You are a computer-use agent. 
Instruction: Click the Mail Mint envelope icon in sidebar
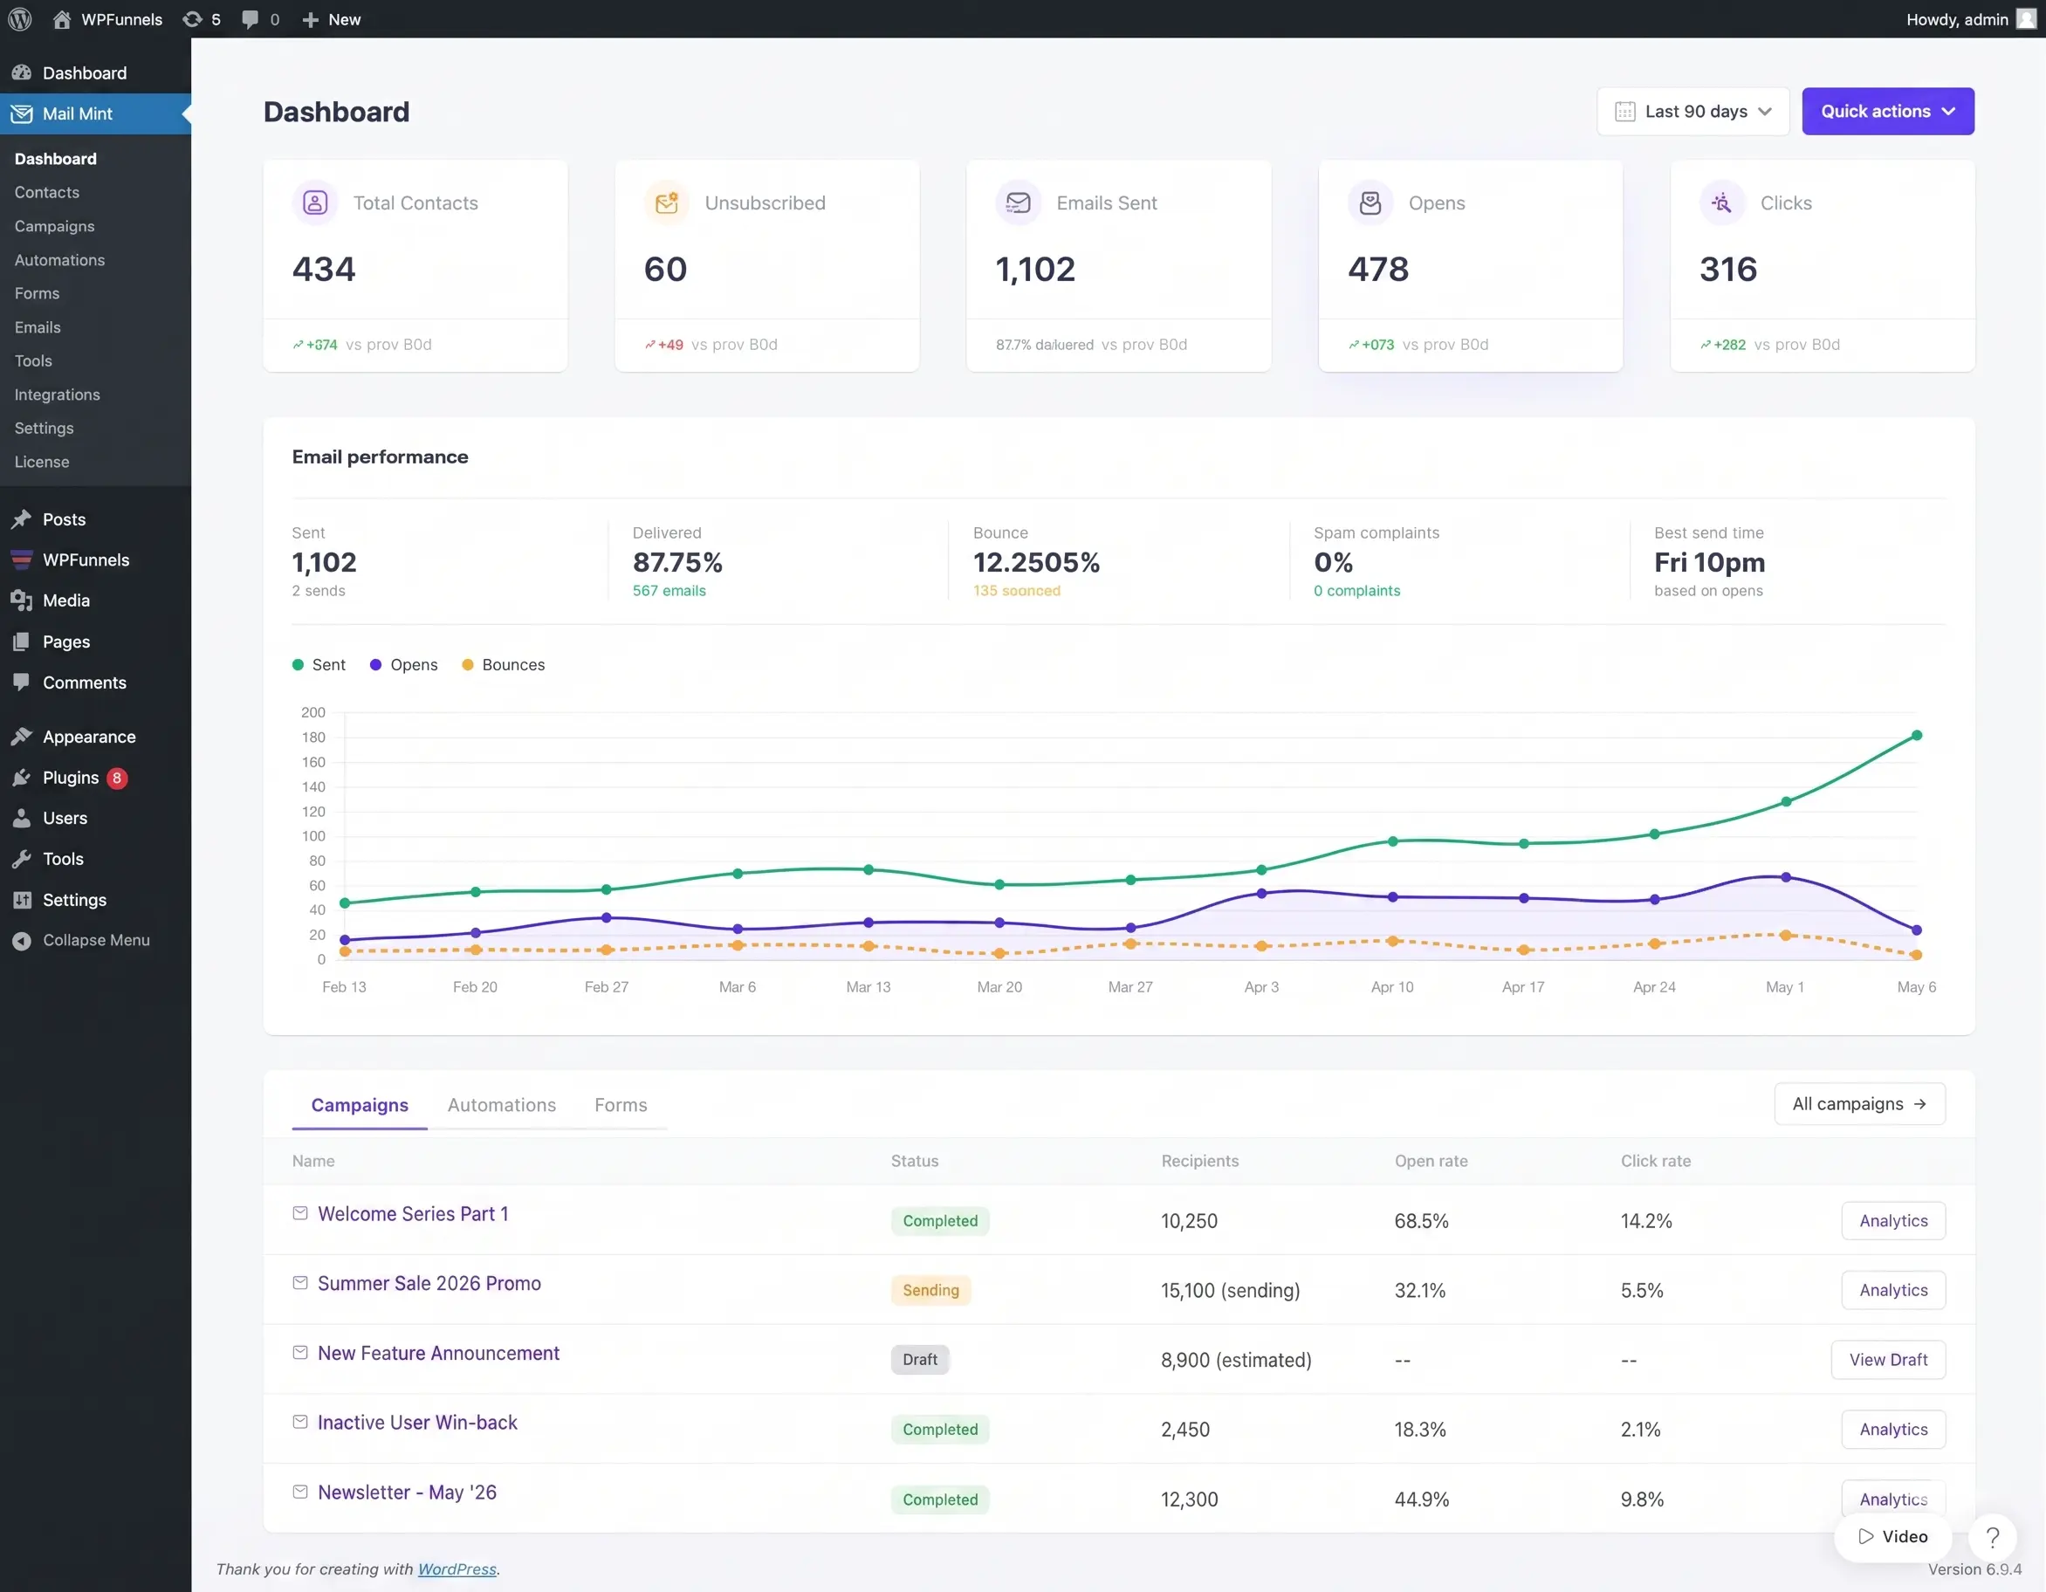22,113
